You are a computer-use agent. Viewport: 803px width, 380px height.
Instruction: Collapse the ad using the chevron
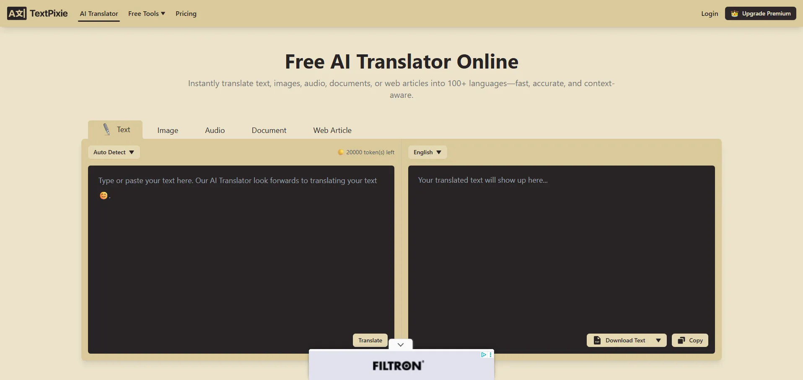pyautogui.click(x=401, y=344)
